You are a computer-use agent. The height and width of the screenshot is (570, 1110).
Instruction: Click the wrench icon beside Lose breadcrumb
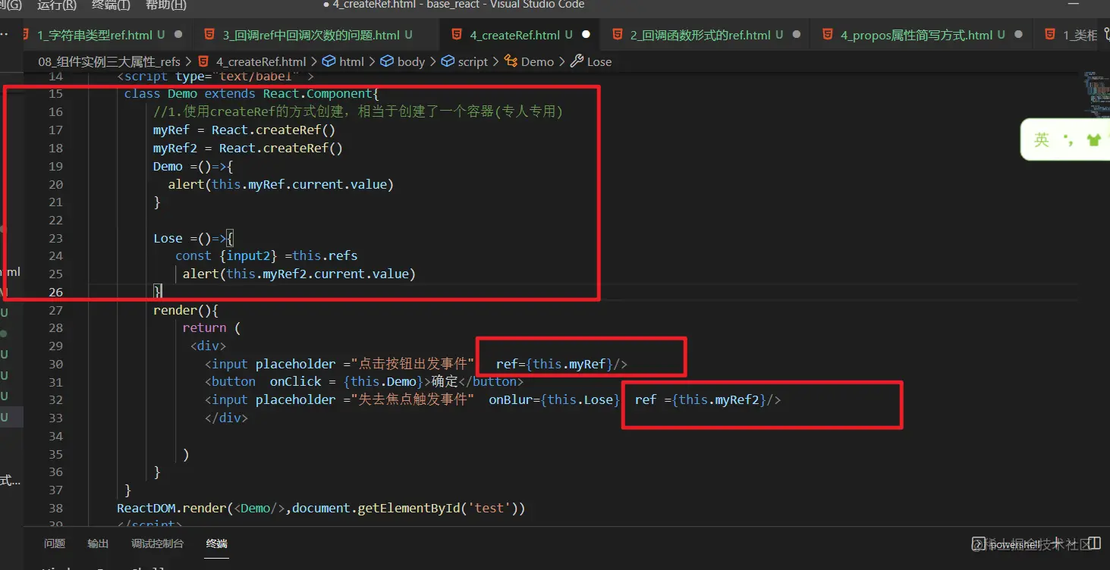click(x=577, y=61)
